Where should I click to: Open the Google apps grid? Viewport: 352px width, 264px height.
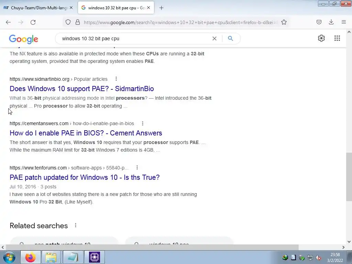tap(337, 38)
